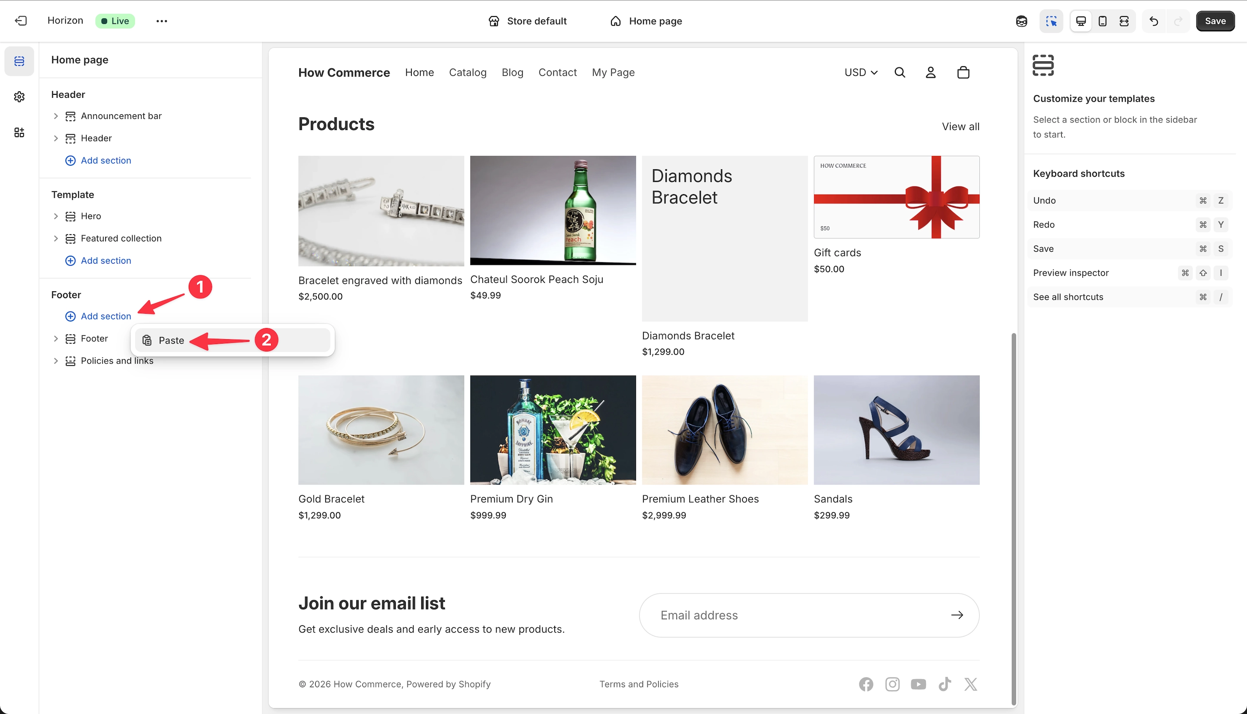Select the Sections sidebar icon
Screen dimensions: 1247x714
[x=19, y=61]
